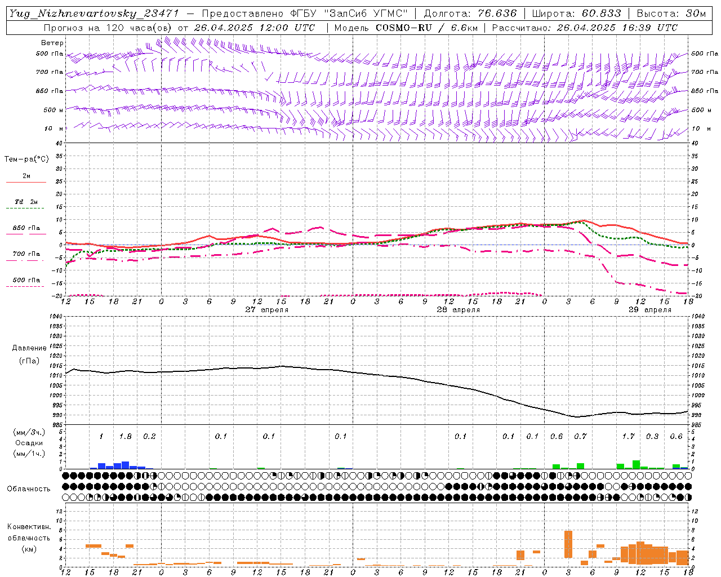Screen dimensions: 721x577
Task: Click the Рассчитано: 26.04.2025 16:39 UTC timestamp
Action: (585, 28)
